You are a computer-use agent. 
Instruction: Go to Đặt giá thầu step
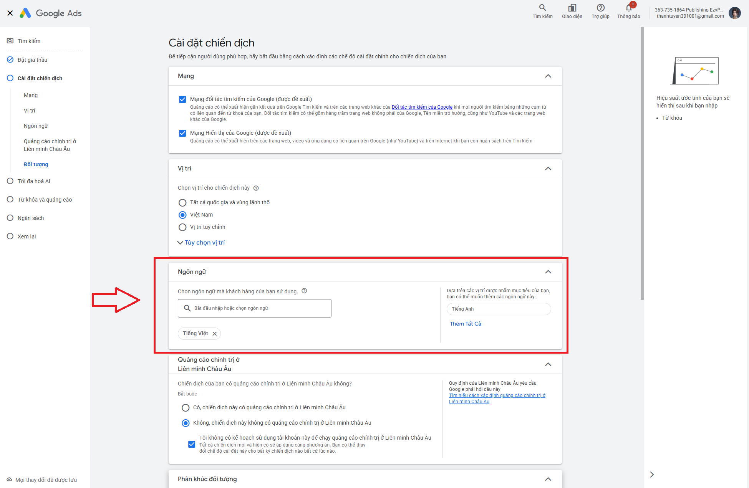[33, 60]
